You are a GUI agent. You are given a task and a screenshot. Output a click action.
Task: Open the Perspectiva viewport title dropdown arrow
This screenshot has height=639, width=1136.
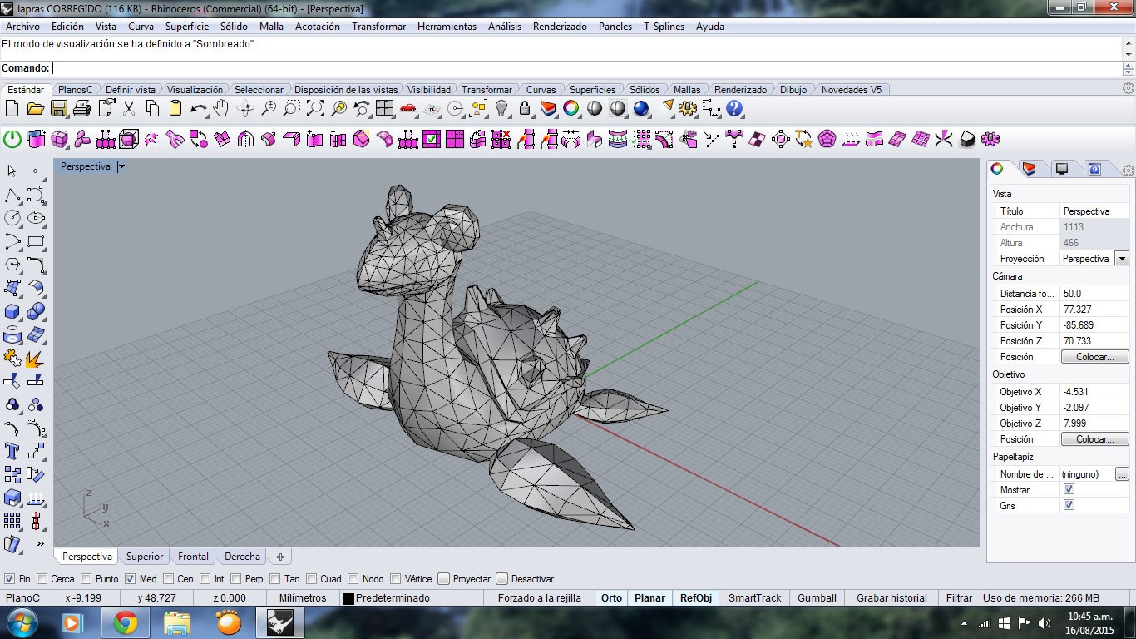click(121, 166)
